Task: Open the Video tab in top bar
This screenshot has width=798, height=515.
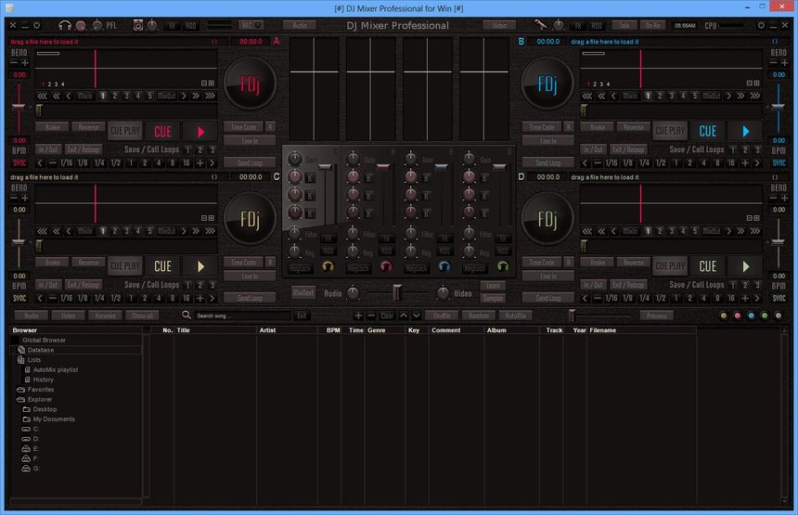Action: coord(499,25)
